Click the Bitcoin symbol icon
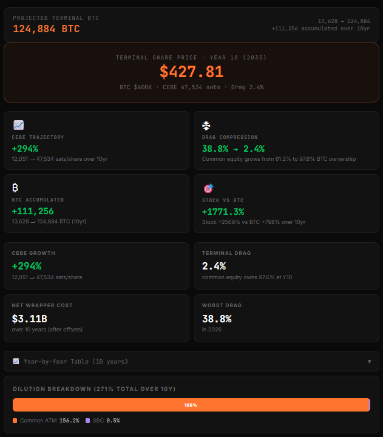 pyautogui.click(x=15, y=188)
